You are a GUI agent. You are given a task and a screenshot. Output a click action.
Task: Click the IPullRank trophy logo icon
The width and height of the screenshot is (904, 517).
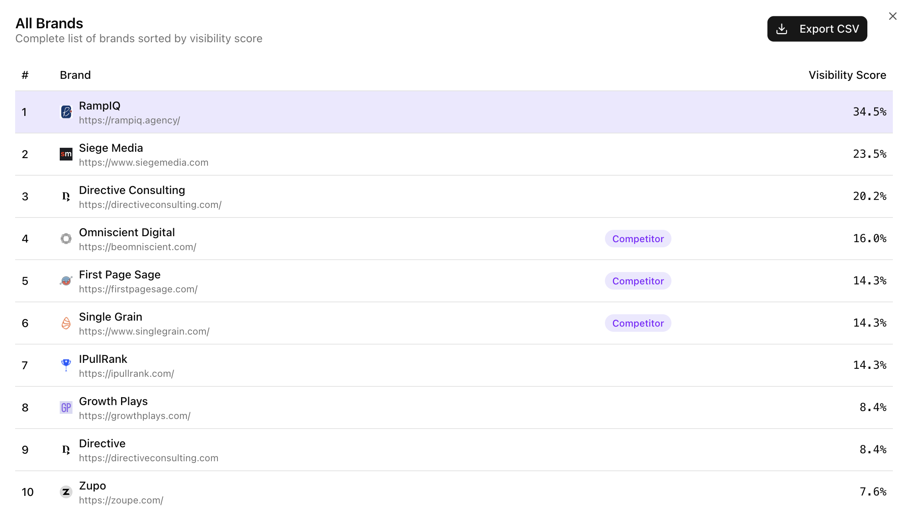click(x=66, y=365)
